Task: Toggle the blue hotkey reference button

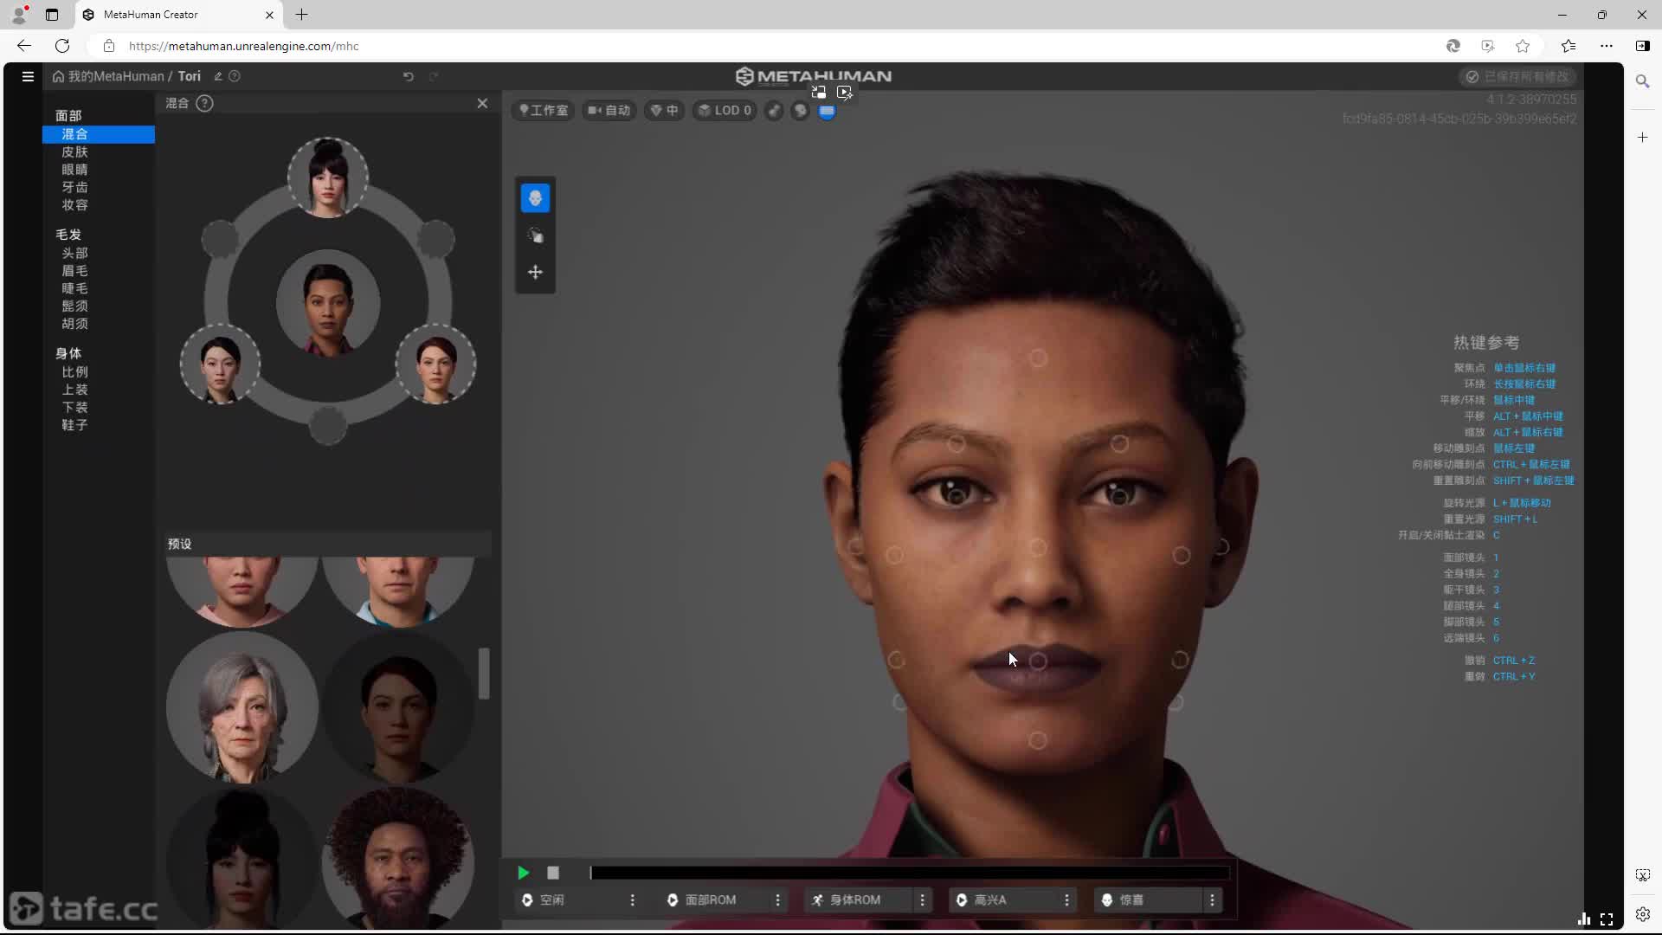Action: click(x=827, y=111)
